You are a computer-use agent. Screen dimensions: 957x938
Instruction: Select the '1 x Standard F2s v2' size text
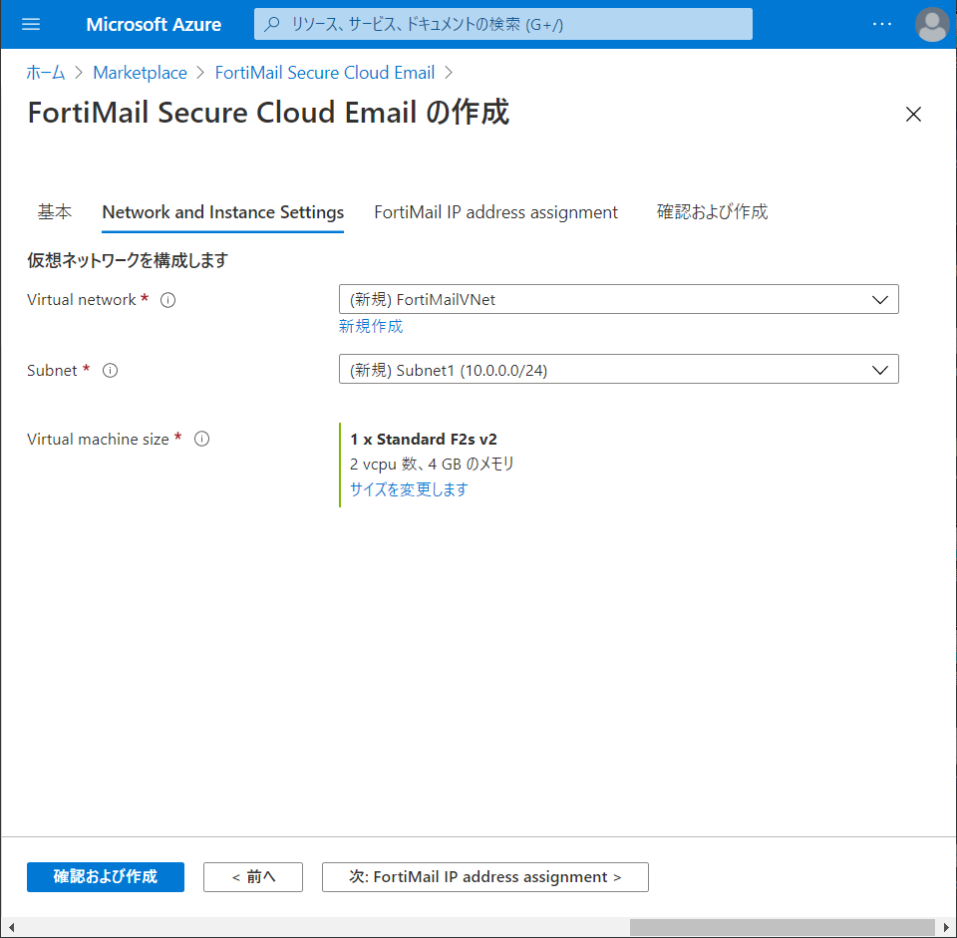[424, 440]
